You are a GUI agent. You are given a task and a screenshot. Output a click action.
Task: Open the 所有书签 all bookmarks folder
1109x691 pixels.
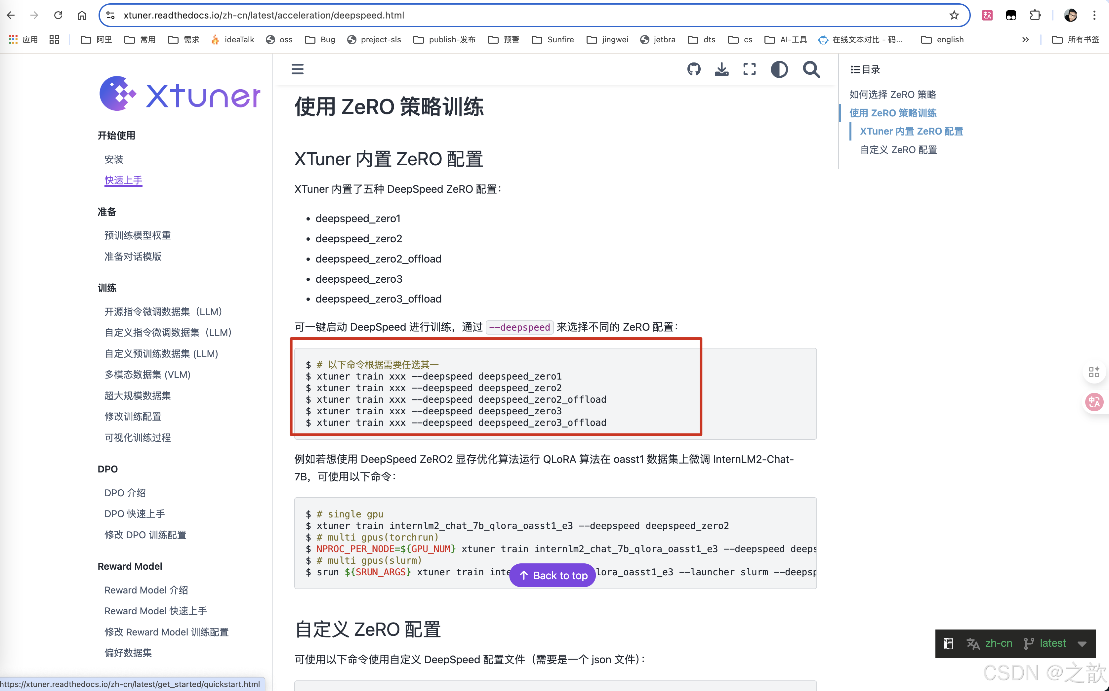coord(1076,40)
